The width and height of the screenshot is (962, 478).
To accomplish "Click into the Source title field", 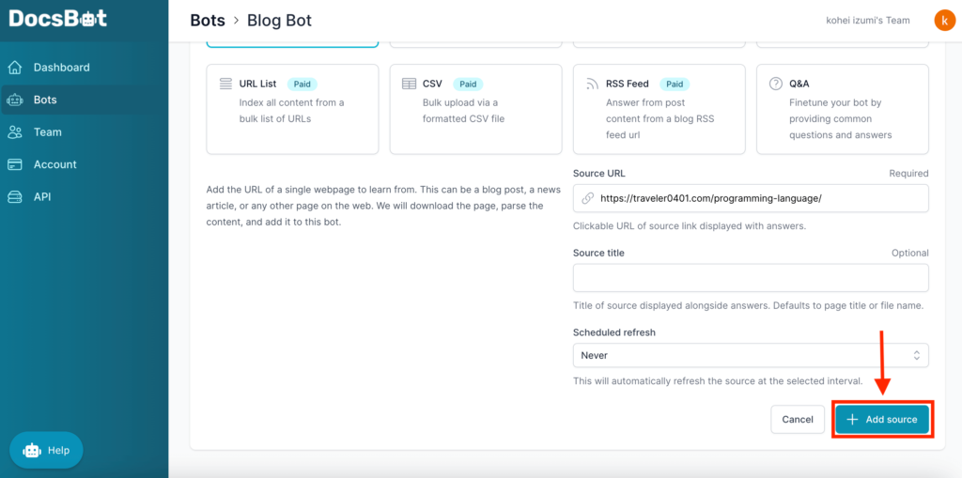I will pos(751,278).
